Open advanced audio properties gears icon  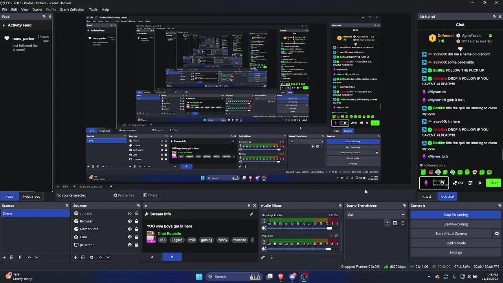point(263,257)
